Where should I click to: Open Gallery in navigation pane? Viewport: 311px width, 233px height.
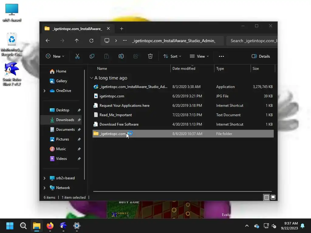click(61, 81)
